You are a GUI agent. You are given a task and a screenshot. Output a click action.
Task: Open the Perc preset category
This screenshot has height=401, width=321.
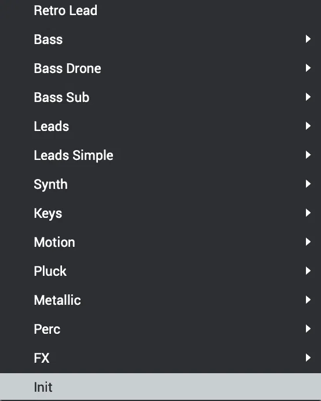[x=160, y=329]
